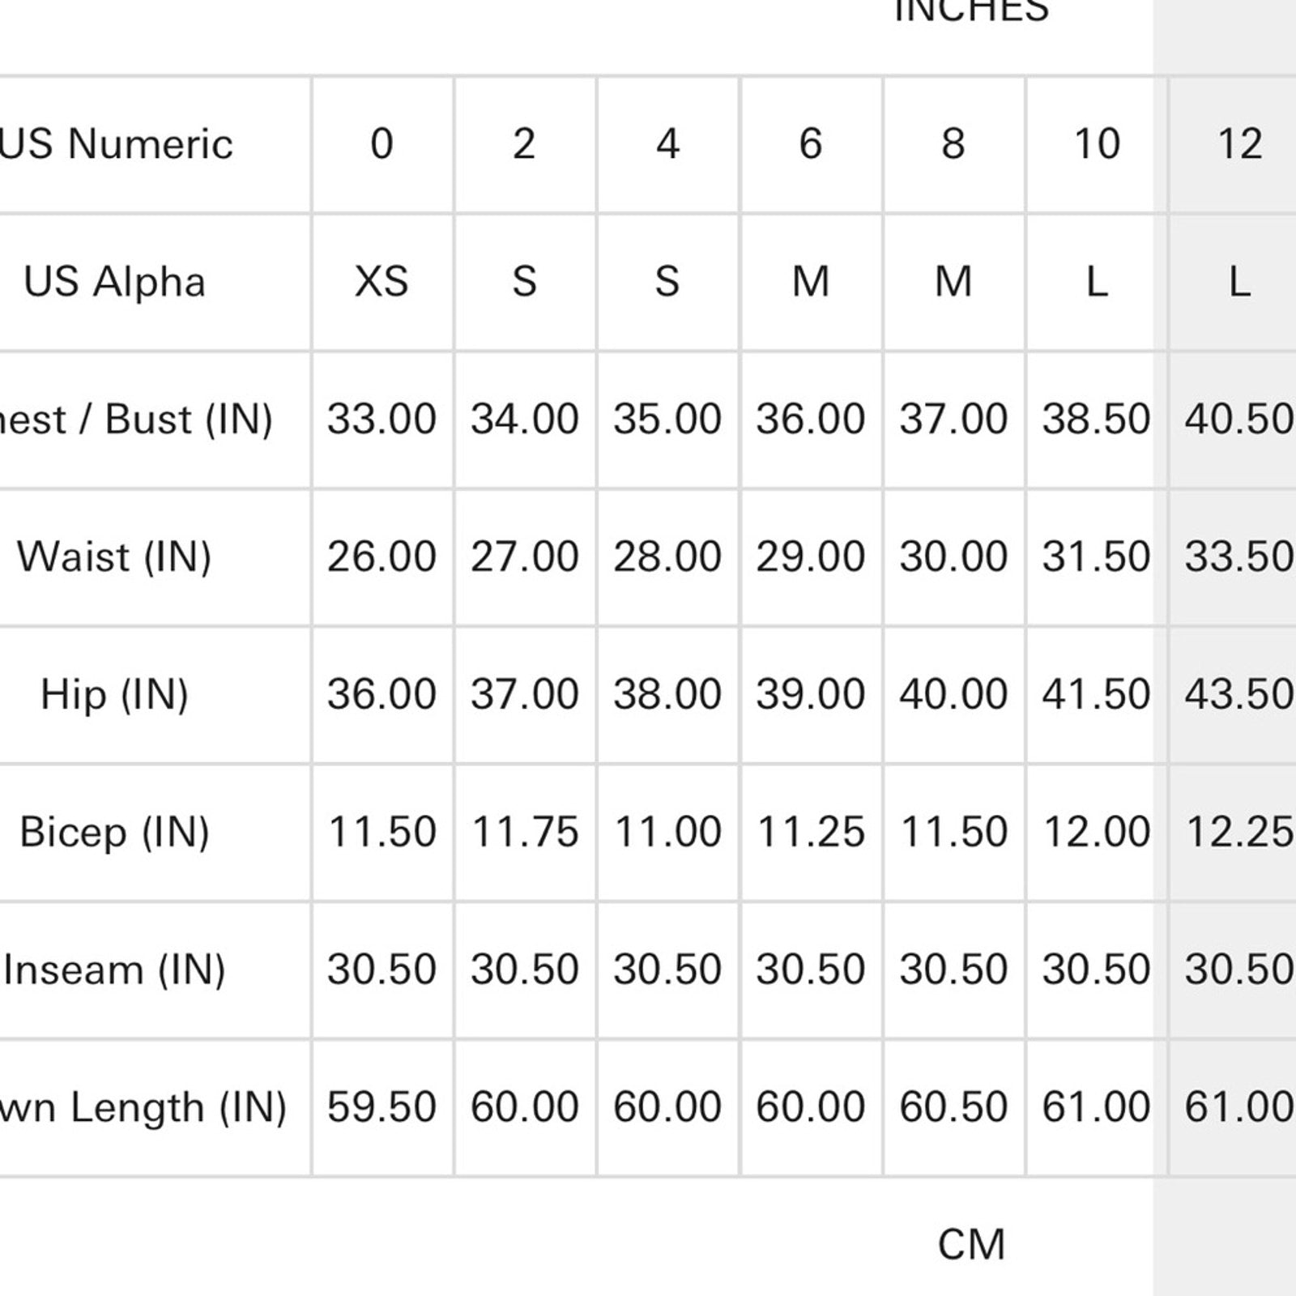The height and width of the screenshot is (1296, 1296).
Task: Select the 11.75 bicep value
Action: 525,833
